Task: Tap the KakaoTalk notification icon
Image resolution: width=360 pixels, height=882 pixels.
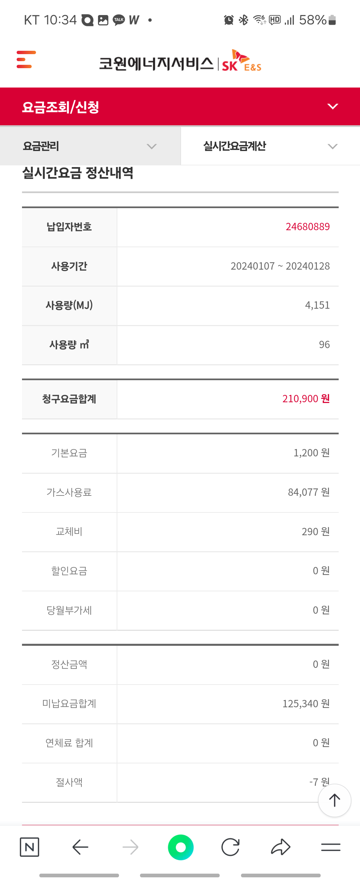Action: click(x=119, y=20)
